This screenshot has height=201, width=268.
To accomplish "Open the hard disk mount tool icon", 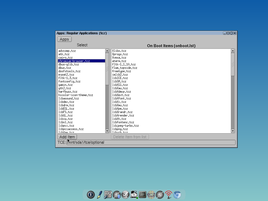I will [x=134, y=195].
